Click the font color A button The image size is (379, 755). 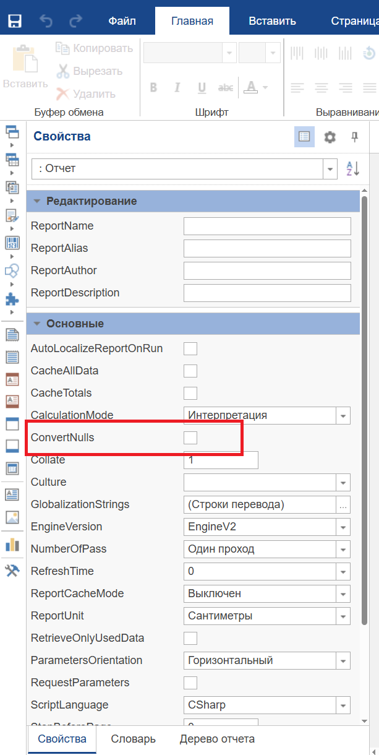point(251,87)
